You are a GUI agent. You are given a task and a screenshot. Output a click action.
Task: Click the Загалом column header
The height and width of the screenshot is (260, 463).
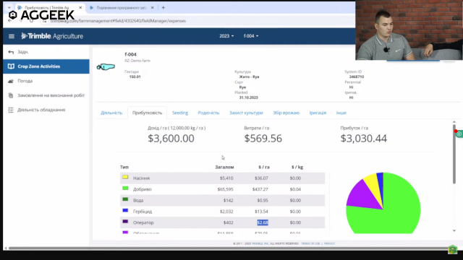coord(224,167)
